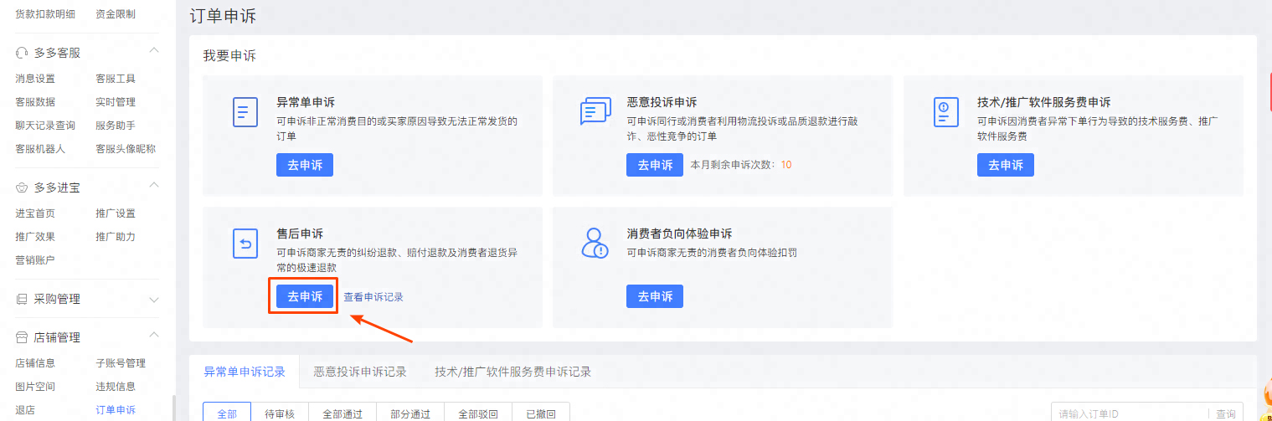Open 推广效果 in sidebar
Image resolution: width=1272 pixels, height=421 pixels.
(x=35, y=237)
